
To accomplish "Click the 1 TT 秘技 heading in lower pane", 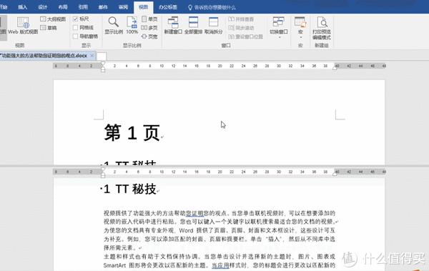I will pyautogui.click(x=130, y=189).
